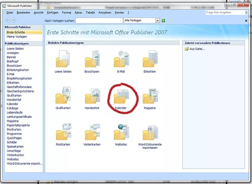Select E-Mail in sidebar list
The image size is (252, 184).
point(10,74)
